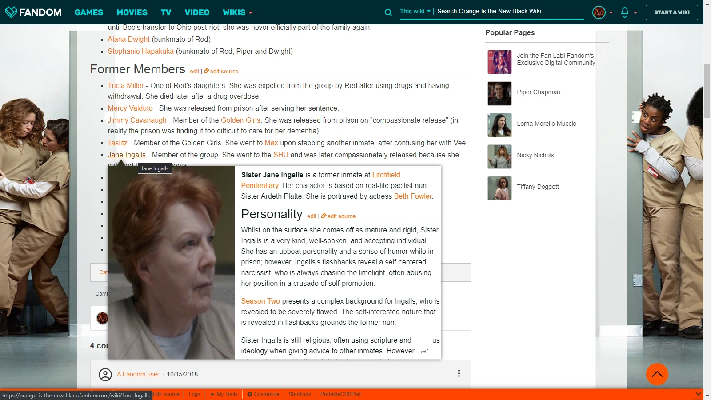Viewport: 711px width, 400px height.
Task: Open the Mercy Valduto link
Action: click(130, 108)
